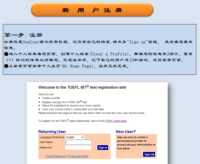The image size is (200, 164).
Task: Select the Welcome to TOEFL iBT heading
Action: tap(82, 87)
